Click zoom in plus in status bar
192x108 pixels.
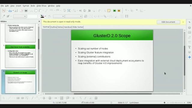click(x=184, y=103)
